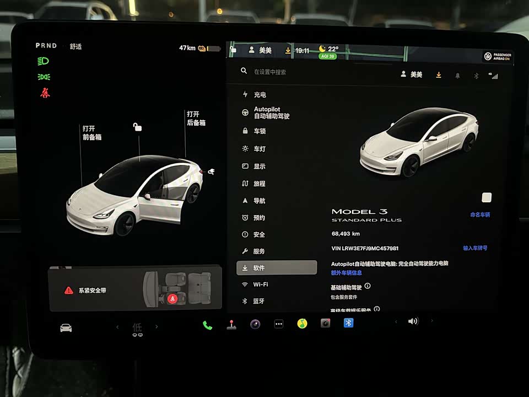This screenshot has width=529, height=397.
Task: Click the 在设置中搜索 search field
Action: pos(270,72)
